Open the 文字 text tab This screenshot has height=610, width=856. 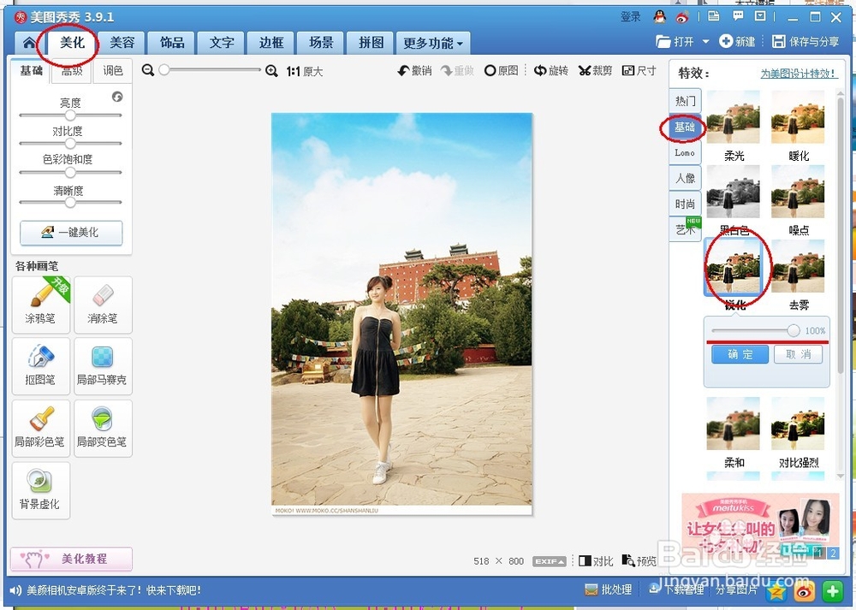222,43
